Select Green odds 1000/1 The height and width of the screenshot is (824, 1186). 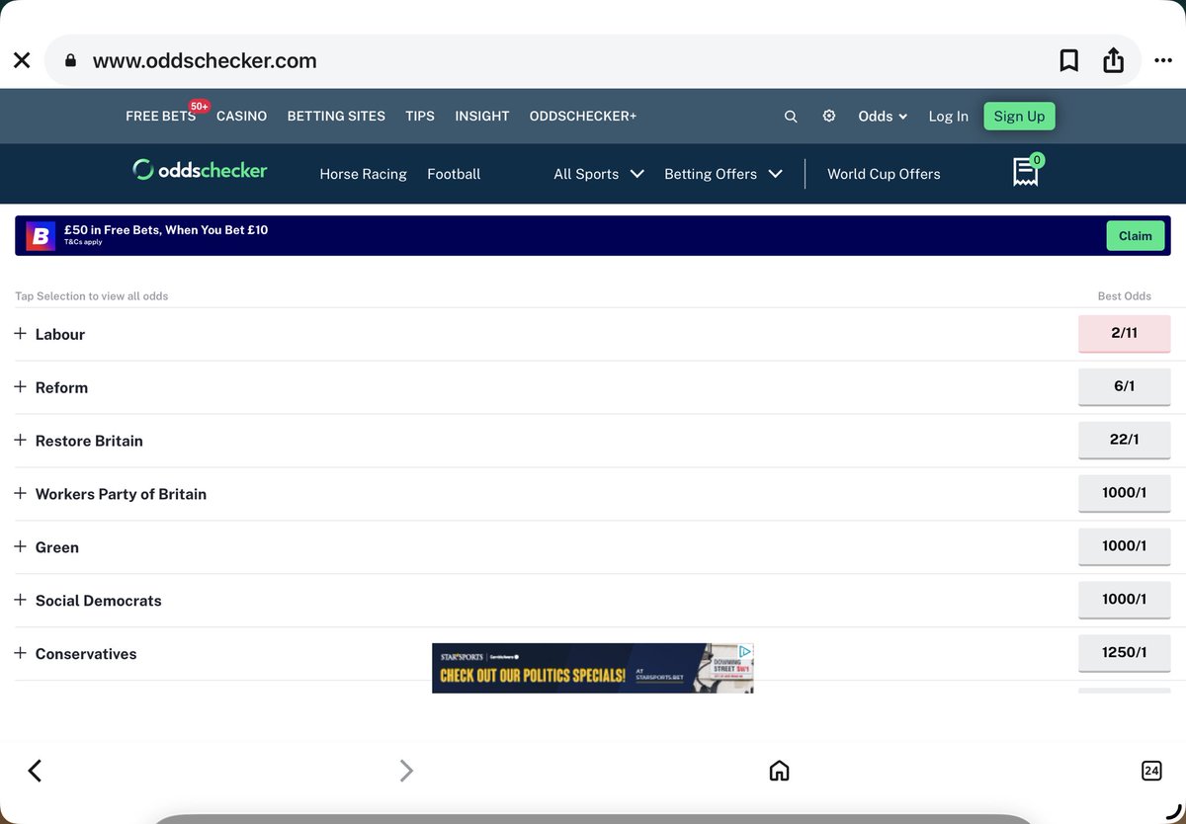(1125, 546)
